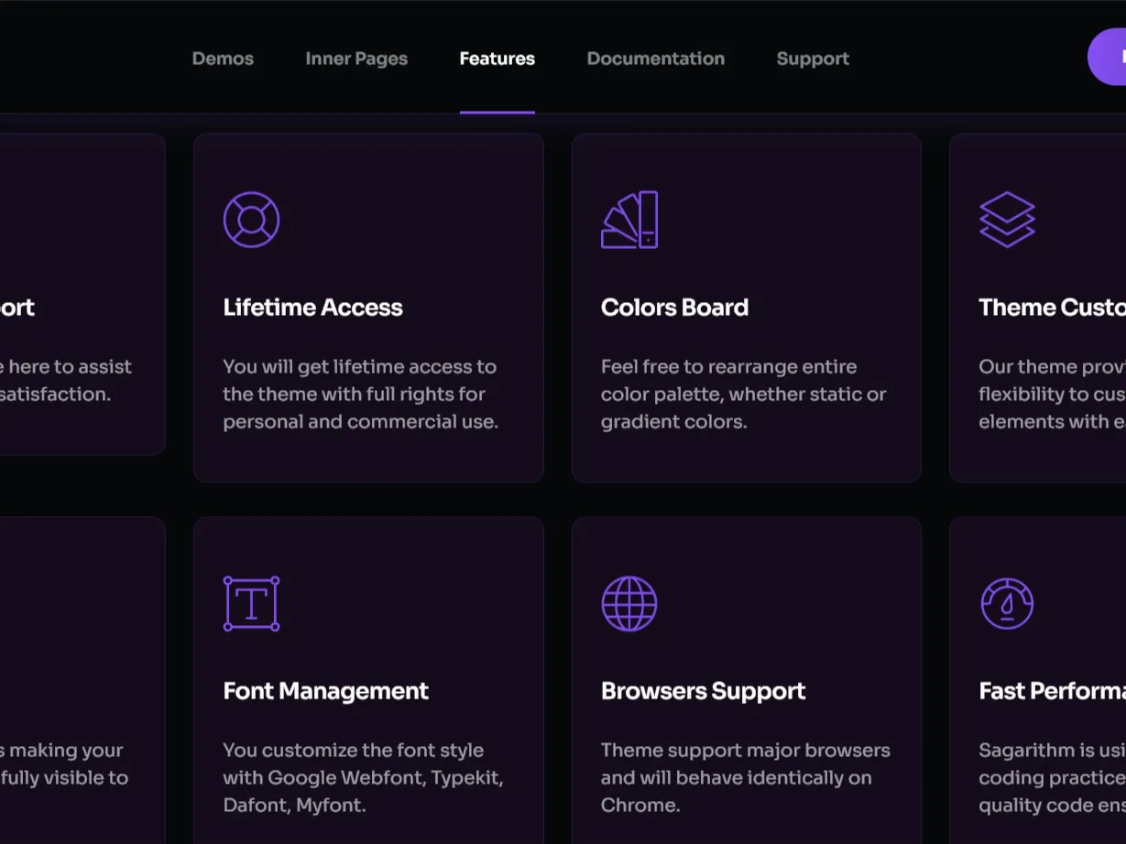Click the Lifetime Access heading

(312, 308)
